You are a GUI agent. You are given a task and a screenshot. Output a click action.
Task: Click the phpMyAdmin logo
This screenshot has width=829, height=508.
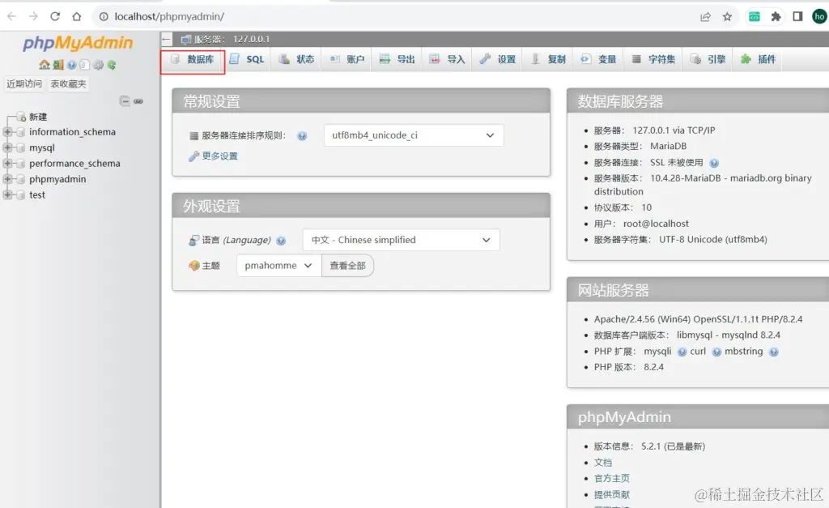click(x=78, y=43)
